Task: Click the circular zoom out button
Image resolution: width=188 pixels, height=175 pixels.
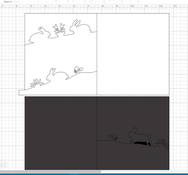Action: tap(4, 165)
